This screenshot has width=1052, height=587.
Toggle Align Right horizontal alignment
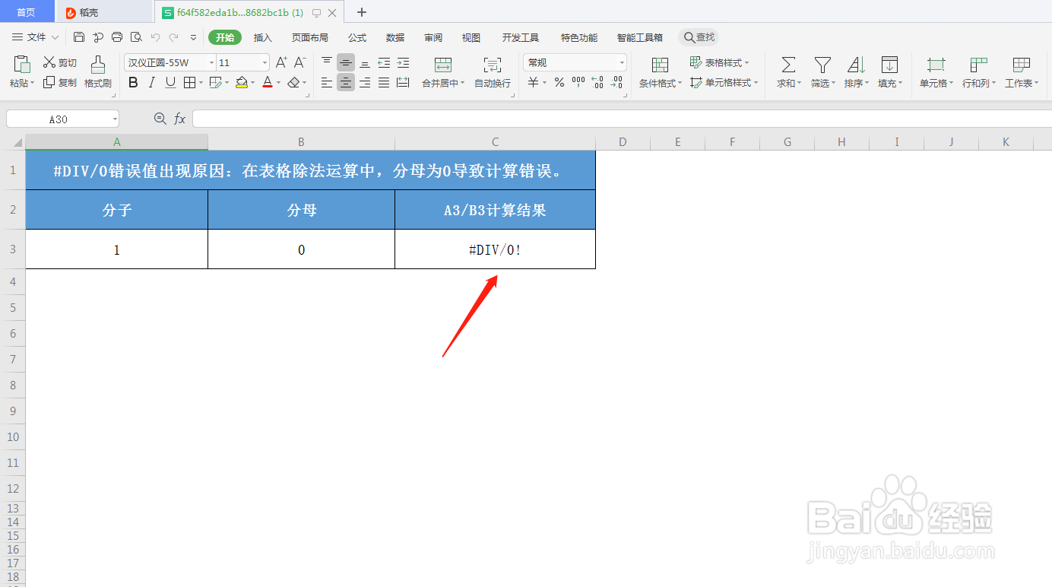(x=365, y=82)
